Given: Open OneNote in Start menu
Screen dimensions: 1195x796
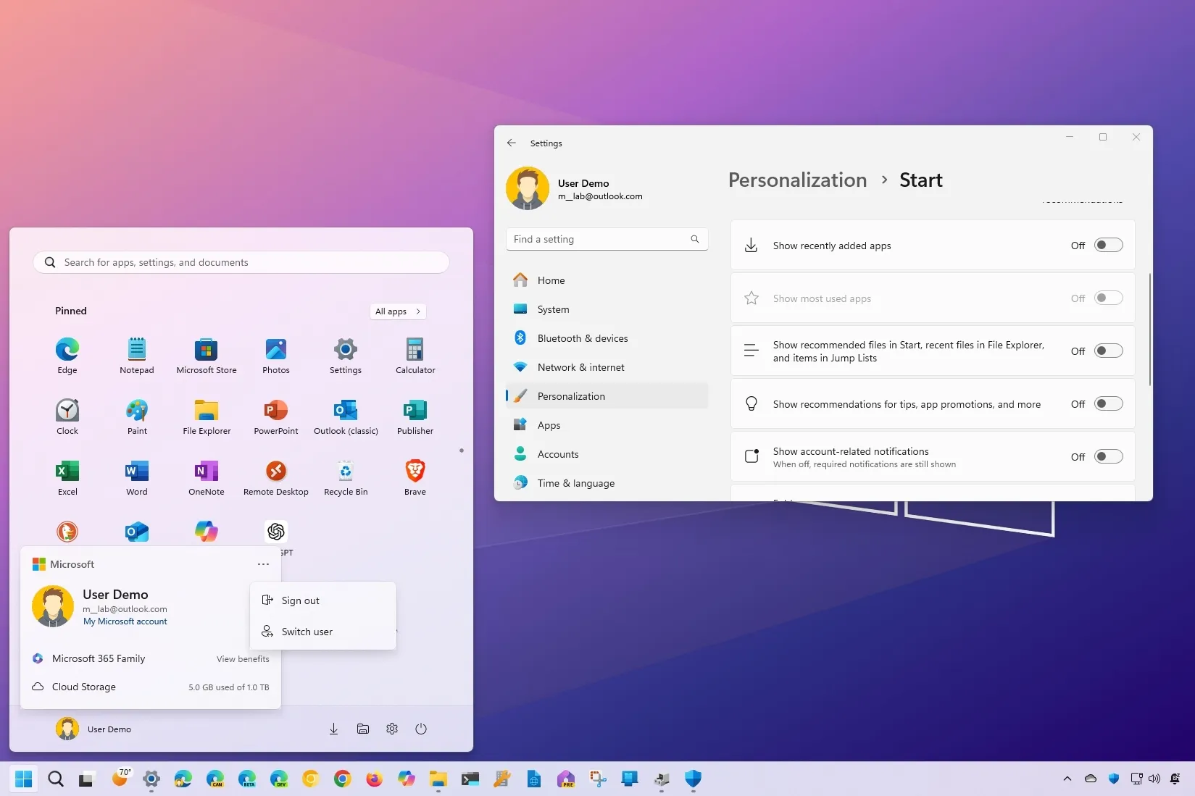Looking at the screenshot, I should point(207,477).
